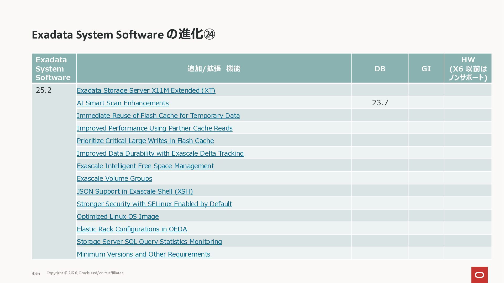Open Stronger Security with SELinux link
Viewport: 504px width, 283px height.
(154, 204)
